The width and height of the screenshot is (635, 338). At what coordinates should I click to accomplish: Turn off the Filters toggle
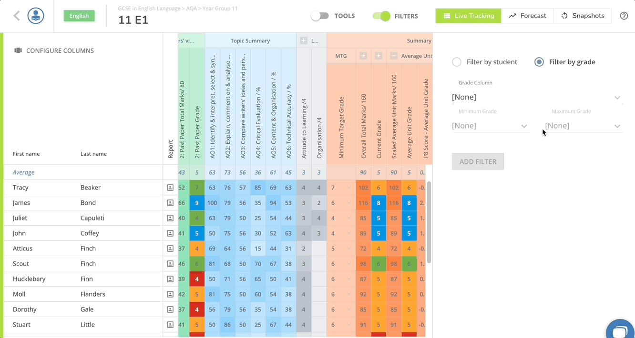pos(381,16)
